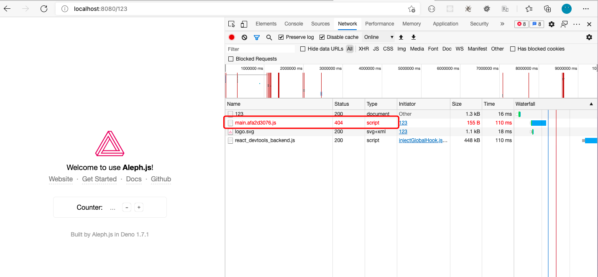Screen dimensions: 598x277
Task: Decrement counter with minus button
Action: click(127, 207)
